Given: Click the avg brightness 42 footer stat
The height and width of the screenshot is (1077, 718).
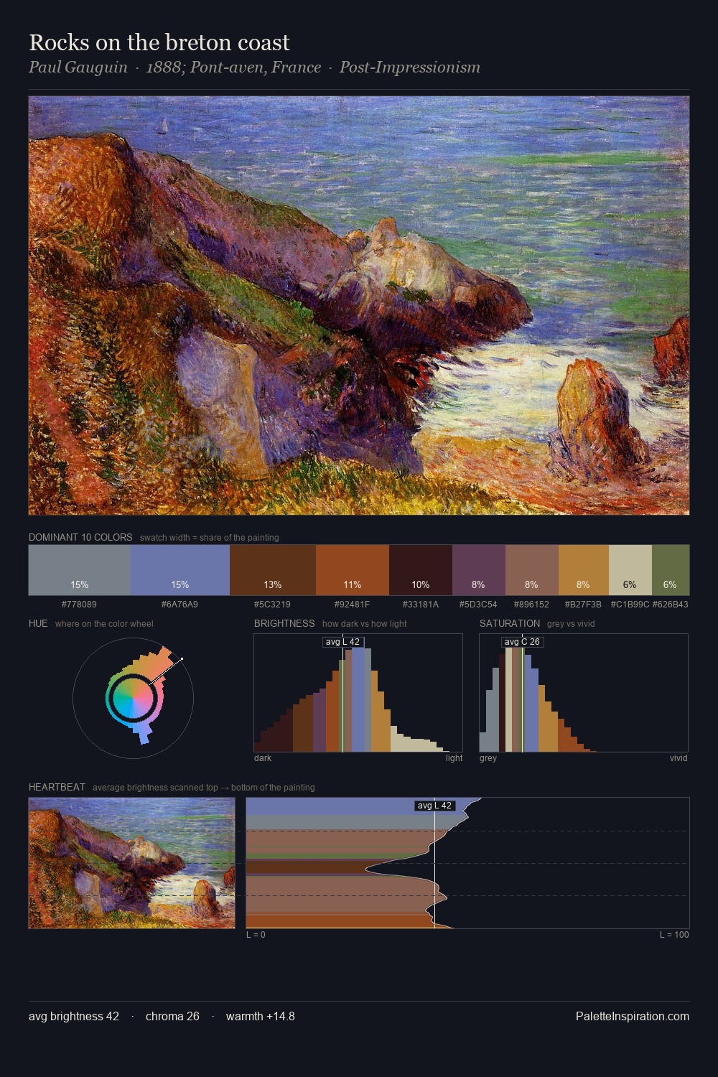Looking at the screenshot, I should click(x=74, y=1016).
